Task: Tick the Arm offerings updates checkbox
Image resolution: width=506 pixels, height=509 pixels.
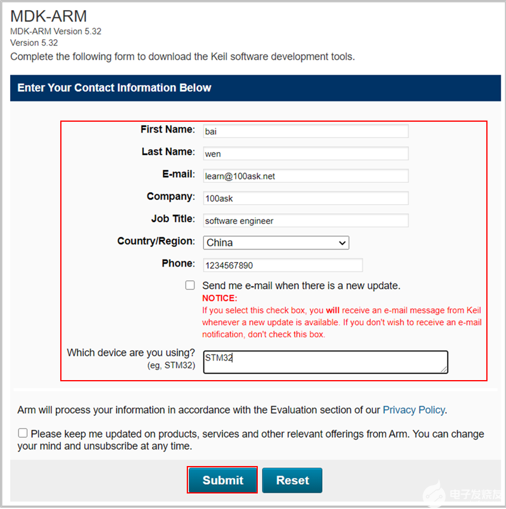Action: (23, 433)
